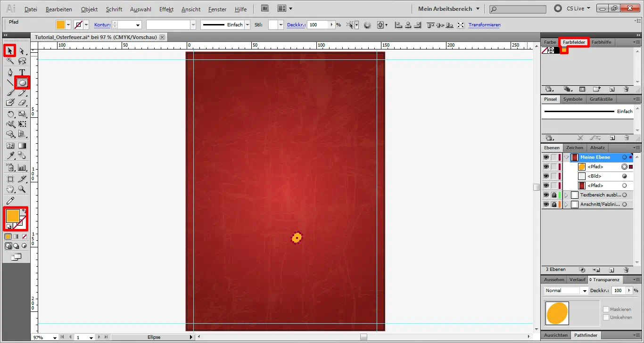This screenshot has height=343, width=644.
Task: Pick the Pipette (Eyedropper) tool
Action: click(x=9, y=155)
